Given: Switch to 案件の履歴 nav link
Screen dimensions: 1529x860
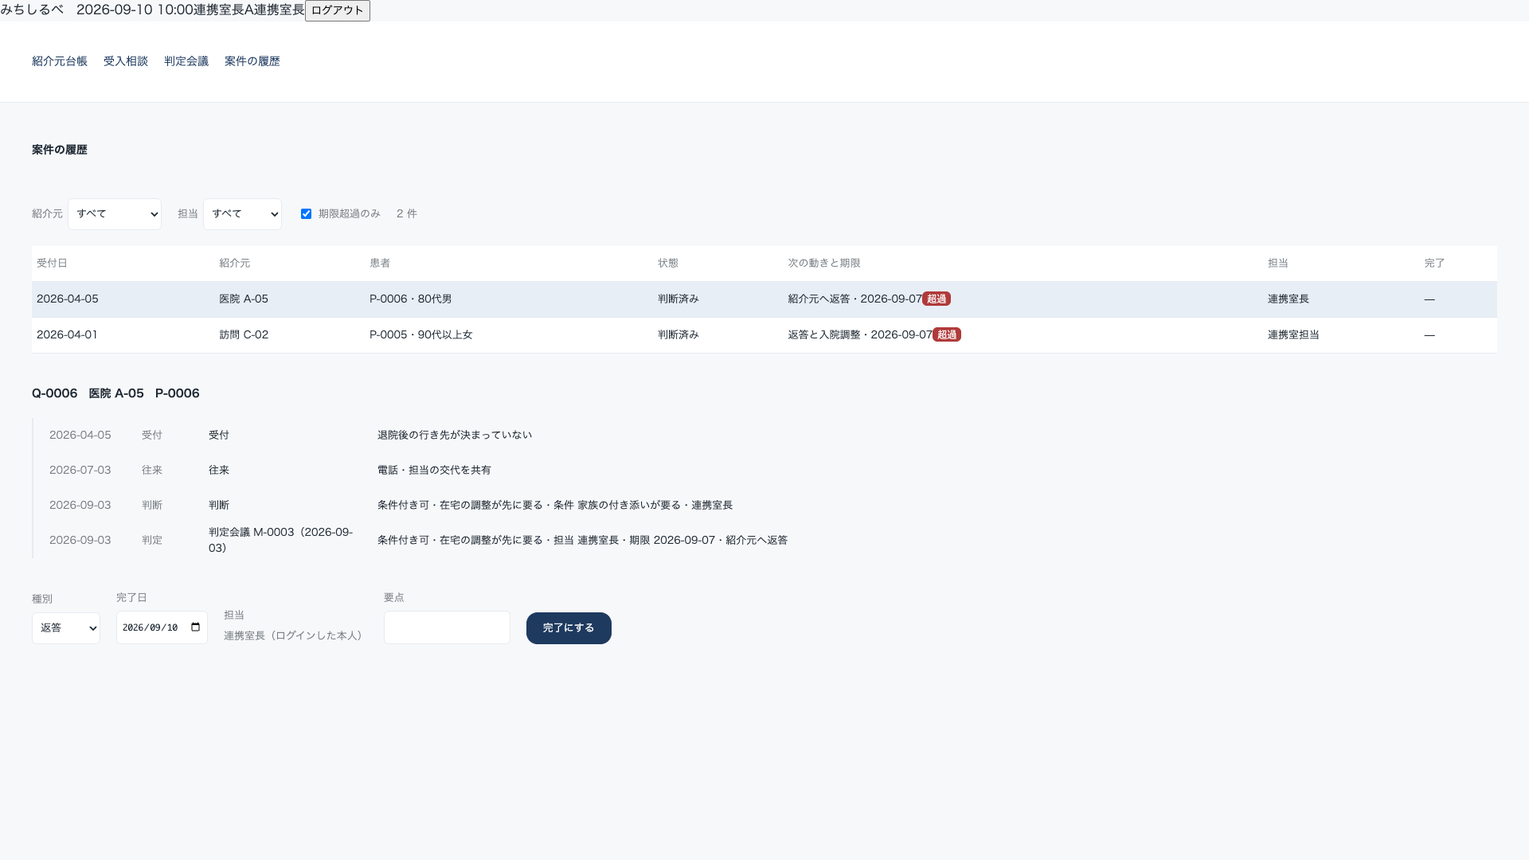Looking at the screenshot, I should [252, 61].
